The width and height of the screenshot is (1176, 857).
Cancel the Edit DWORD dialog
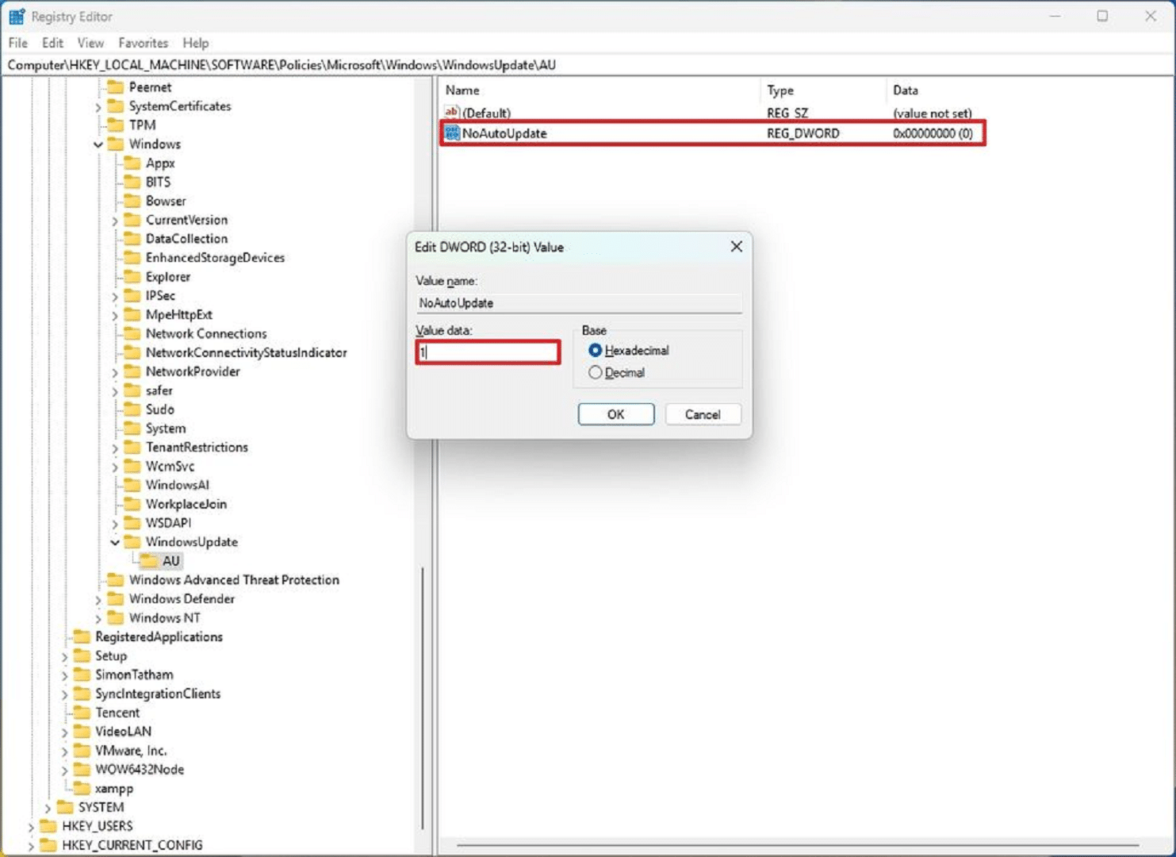703,414
